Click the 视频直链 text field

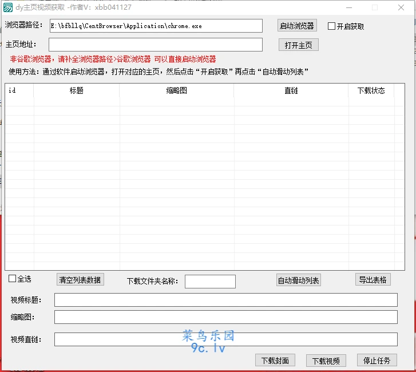[x=225, y=339]
